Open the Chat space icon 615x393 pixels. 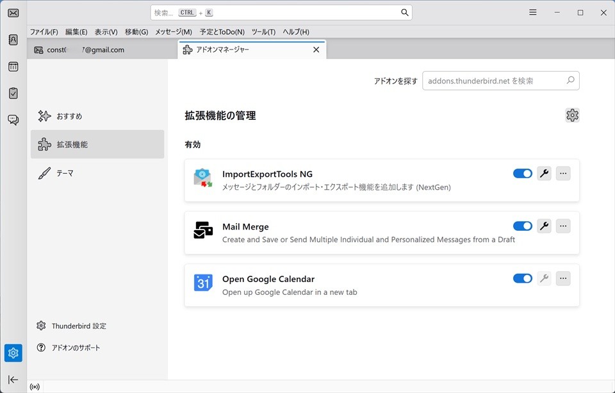(x=13, y=120)
